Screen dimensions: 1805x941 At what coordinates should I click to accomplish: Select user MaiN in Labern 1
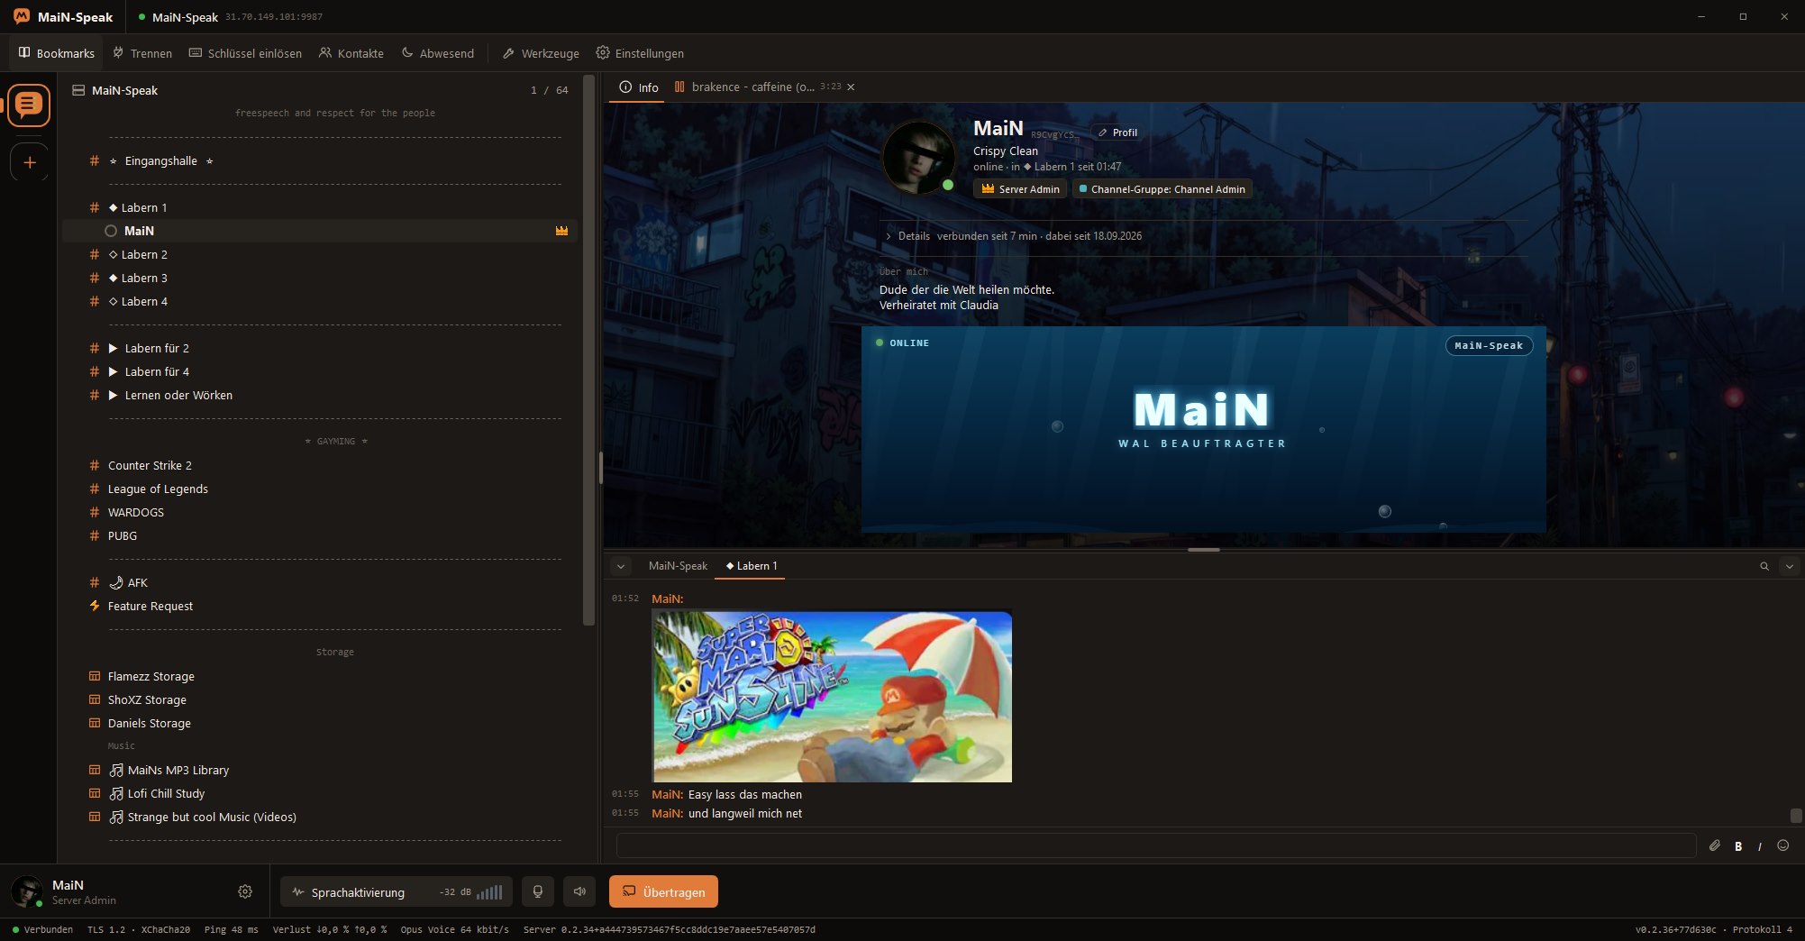320,231
